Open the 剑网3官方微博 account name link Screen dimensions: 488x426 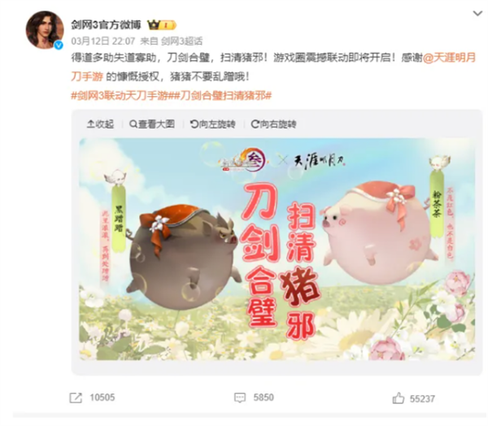(x=106, y=25)
